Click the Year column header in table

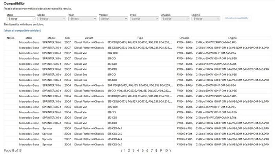67,38
